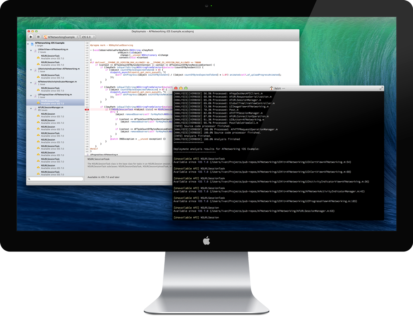Click the "@try {" code line

click(x=114, y=112)
